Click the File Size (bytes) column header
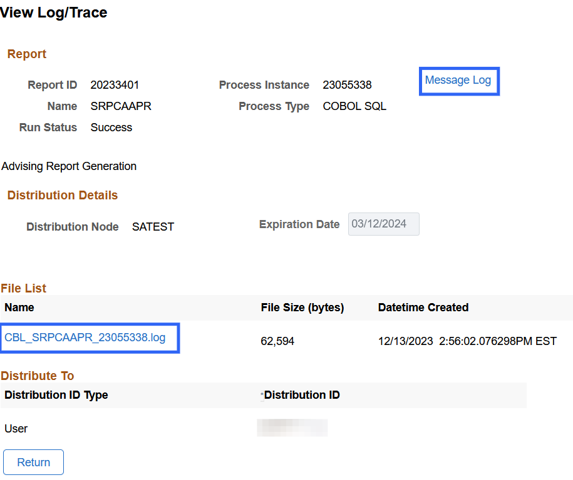573x480 pixels. coord(302,307)
